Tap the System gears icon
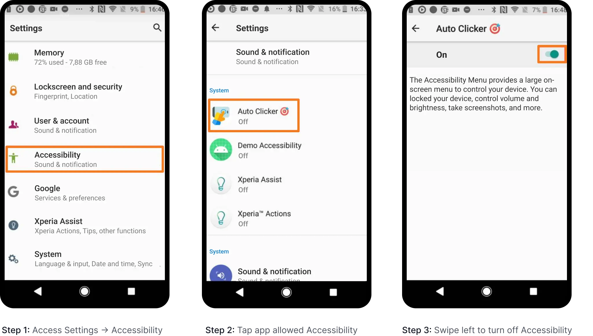 [13, 259]
